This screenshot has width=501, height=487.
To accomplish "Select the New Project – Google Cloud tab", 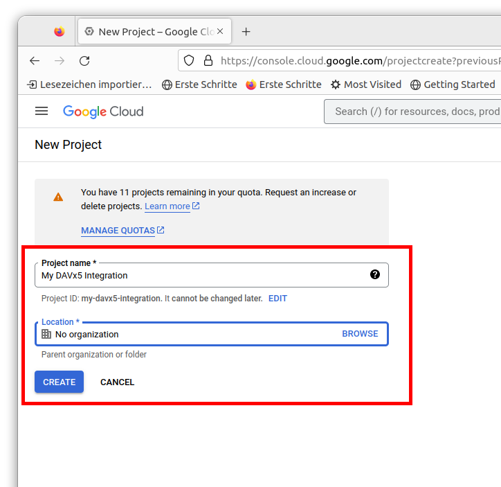I will click(154, 31).
